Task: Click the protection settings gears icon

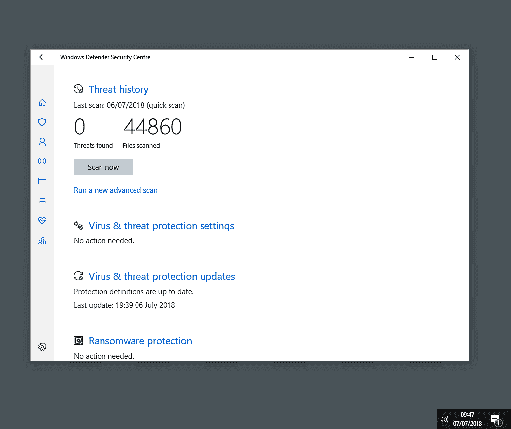Action: tap(78, 226)
